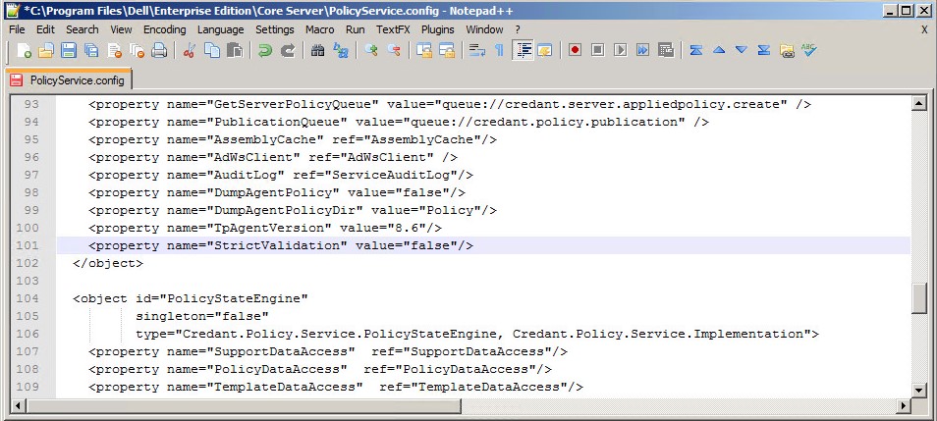This screenshot has width=937, height=421.
Task: Click line number 104 in the margin
Action: 27,298
